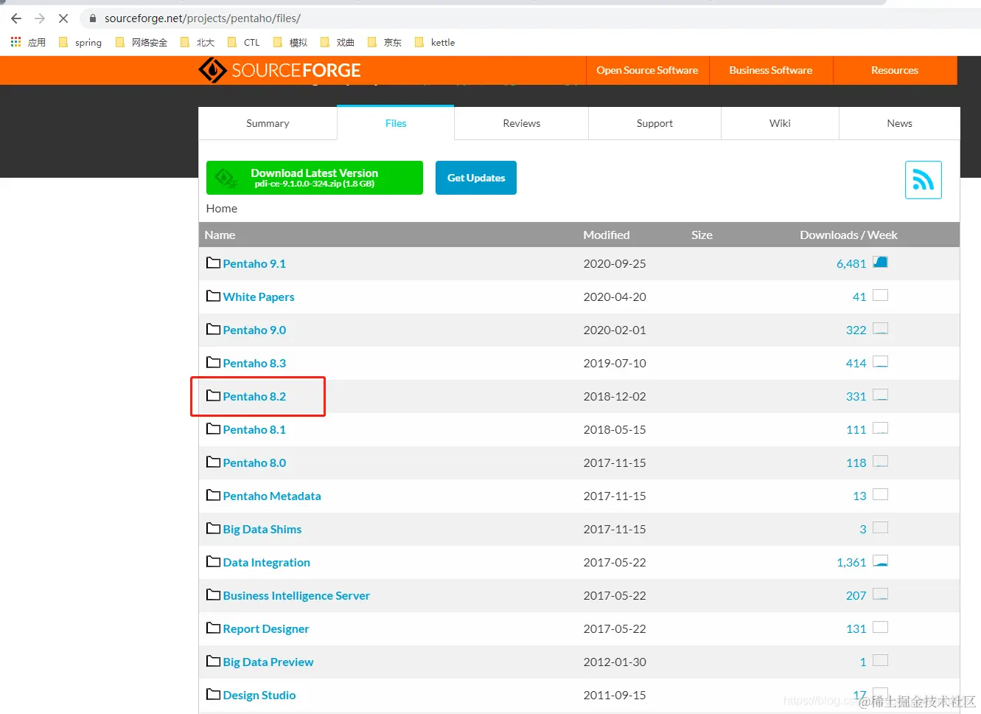Open the Pentaho 8.2 folder link
The image size is (981, 714).
tap(254, 396)
